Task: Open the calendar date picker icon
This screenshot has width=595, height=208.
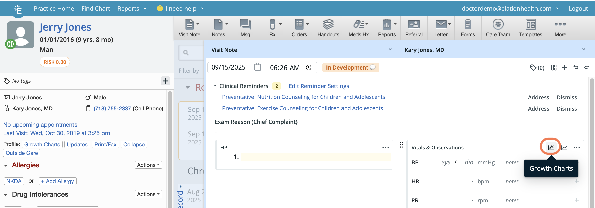Action: pos(258,67)
